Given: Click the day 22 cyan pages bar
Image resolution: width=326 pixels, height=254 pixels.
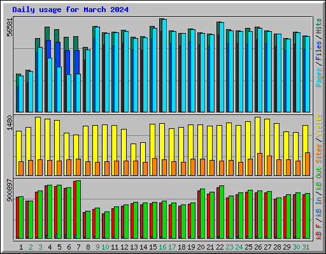Looking at the screenshot, I should click(222, 67).
